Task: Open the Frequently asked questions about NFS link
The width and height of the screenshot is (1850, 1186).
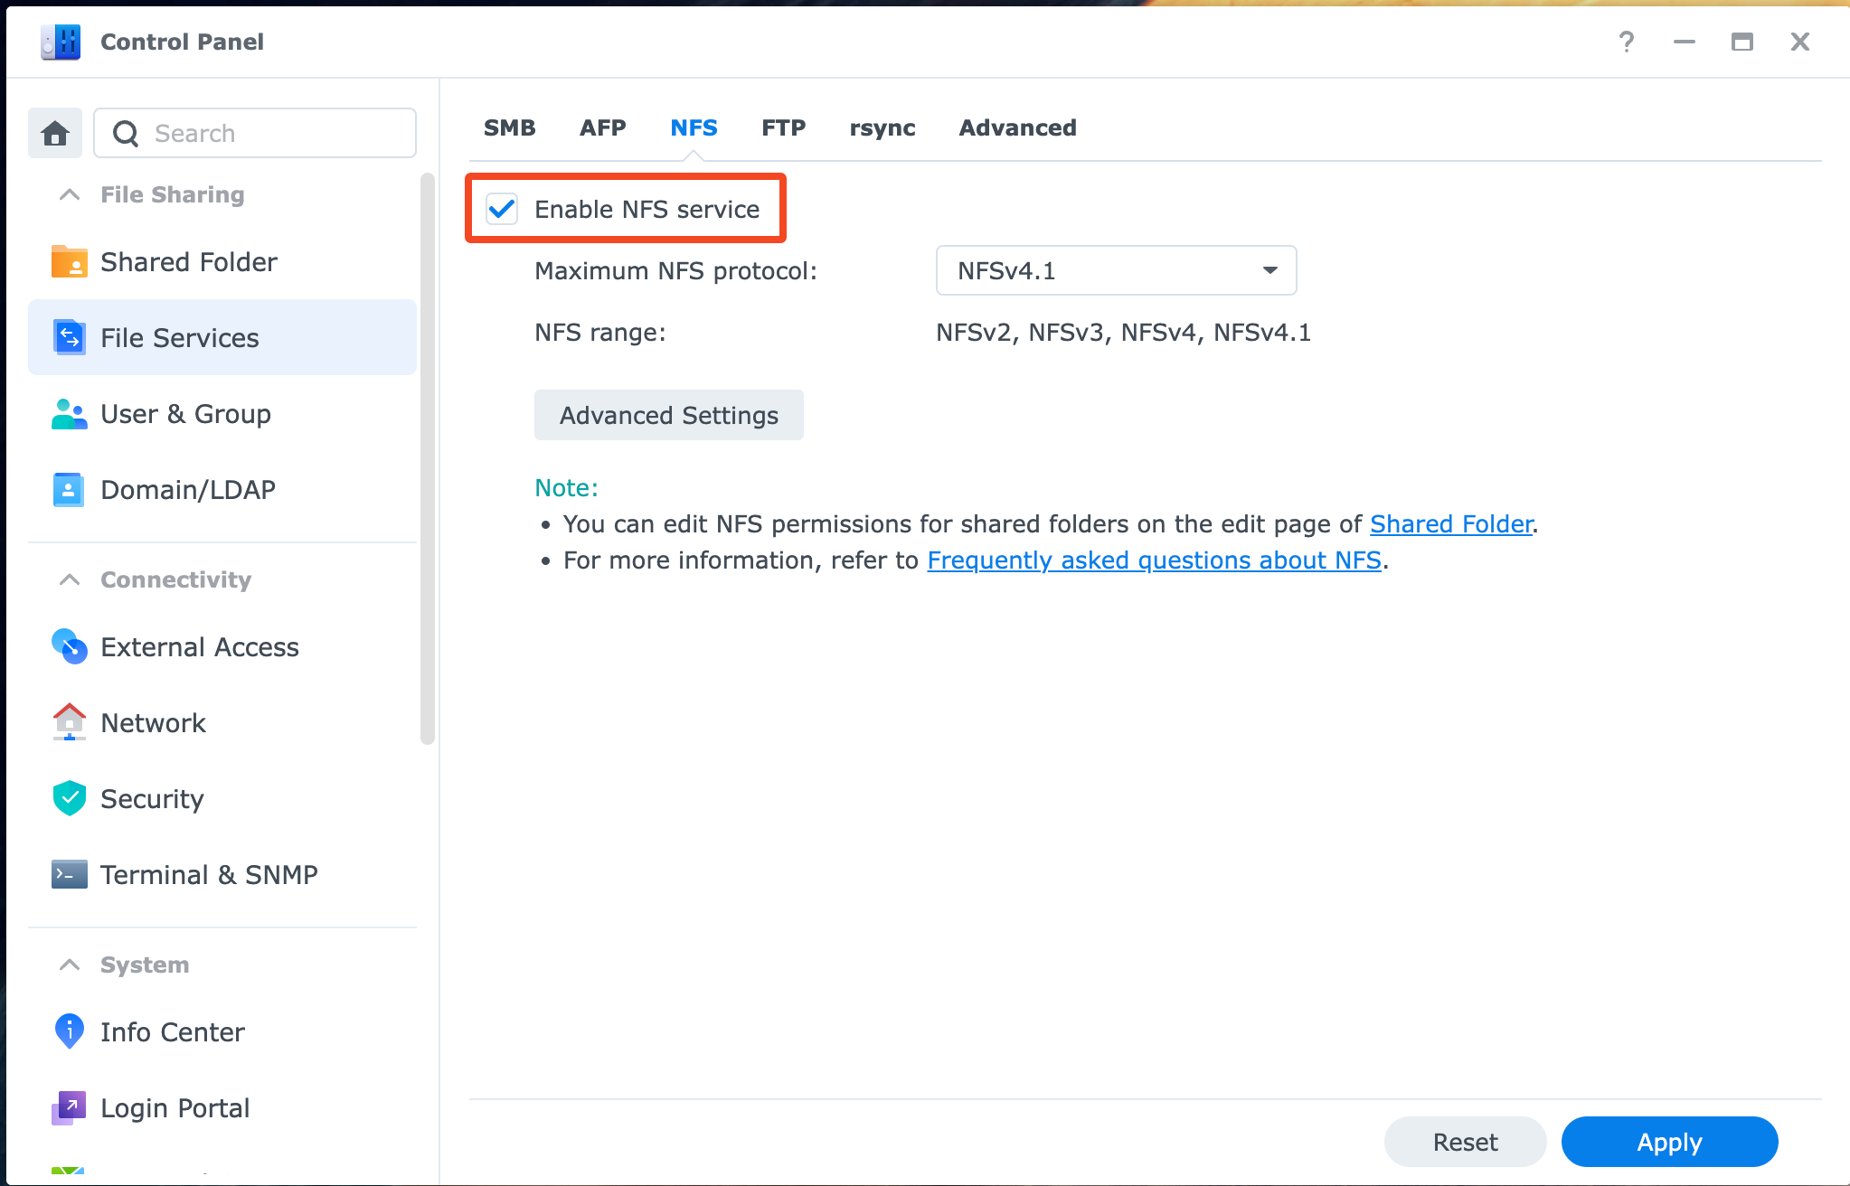Action: point(1154,561)
